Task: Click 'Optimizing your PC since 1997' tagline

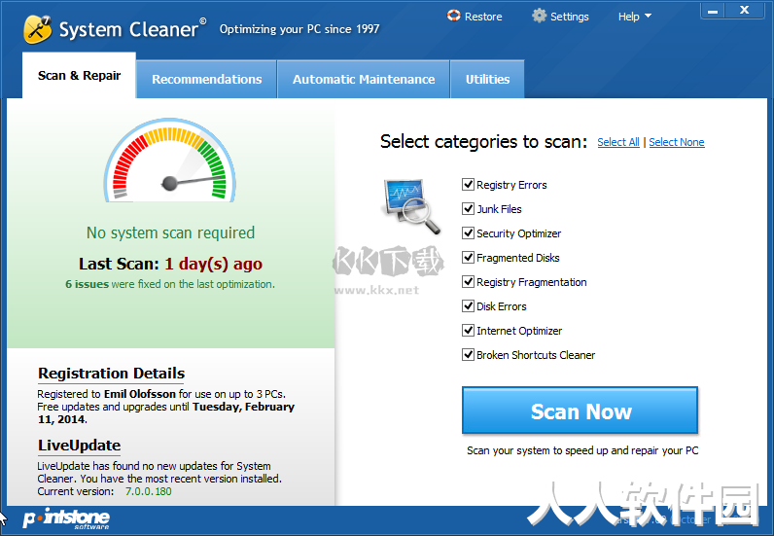Action: (x=299, y=29)
